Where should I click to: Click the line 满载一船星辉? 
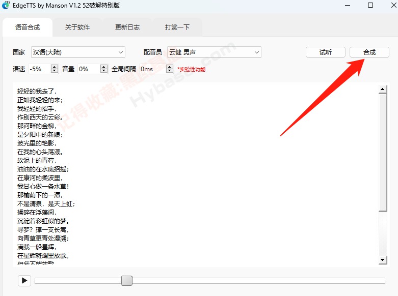pos(37,247)
